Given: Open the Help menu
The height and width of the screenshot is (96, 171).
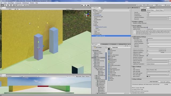Looking at the screenshot, I should point(37,3).
